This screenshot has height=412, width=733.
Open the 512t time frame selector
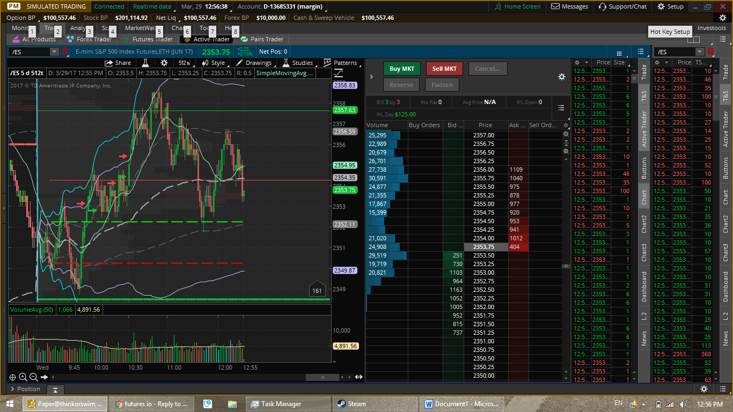point(185,63)
